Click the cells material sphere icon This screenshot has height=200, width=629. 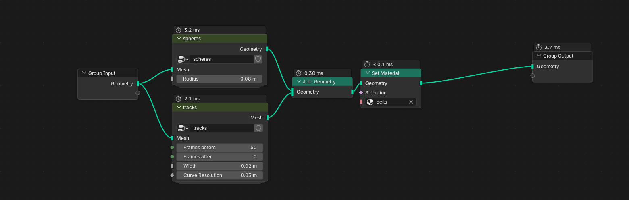click(370, 102)
